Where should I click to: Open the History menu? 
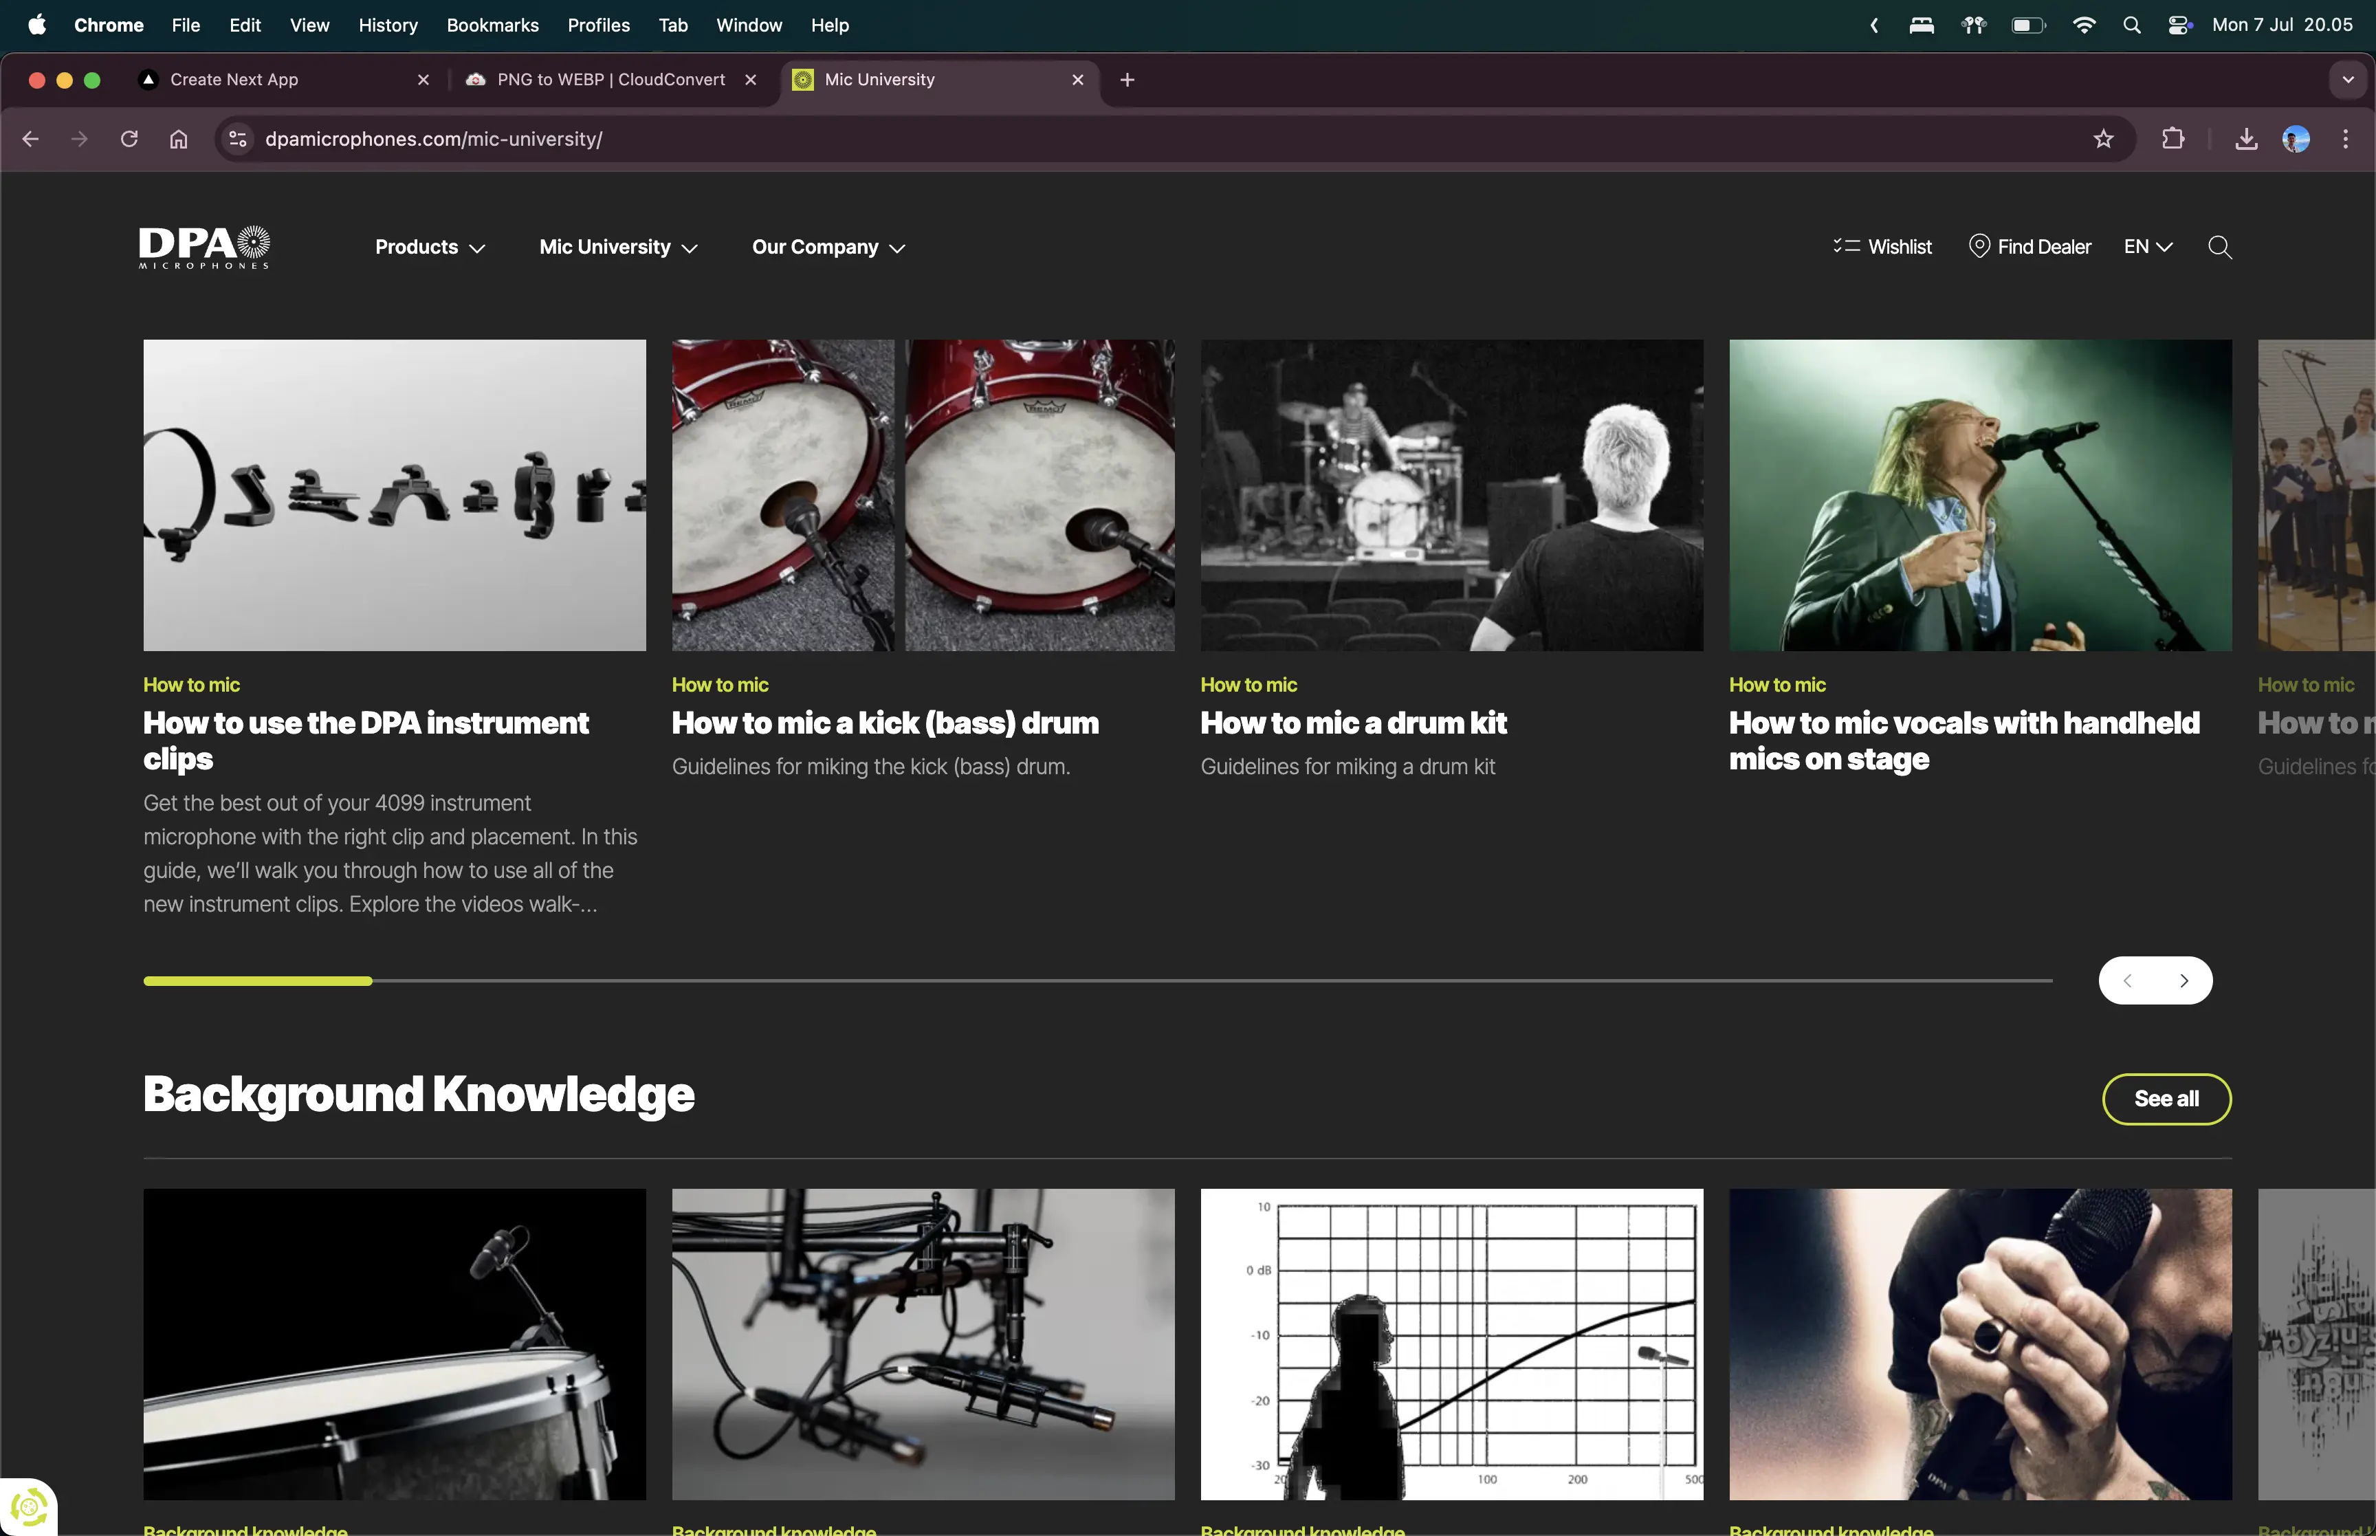coord(388,25)
